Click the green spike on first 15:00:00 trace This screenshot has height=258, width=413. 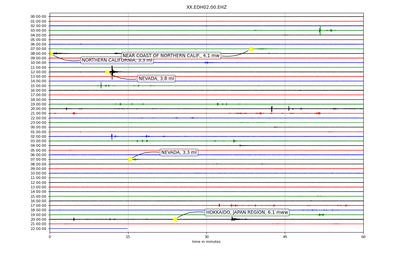pos(101,85)
